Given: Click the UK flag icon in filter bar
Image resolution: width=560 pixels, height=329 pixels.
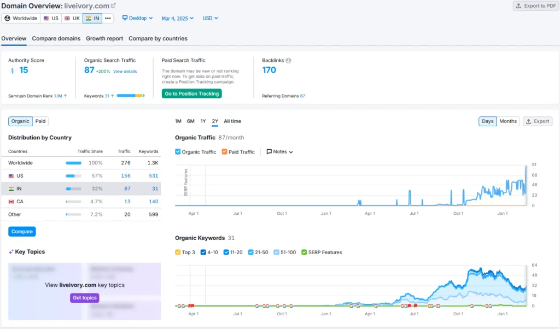Looking at the screenshot, I should (x=67, y=18).
